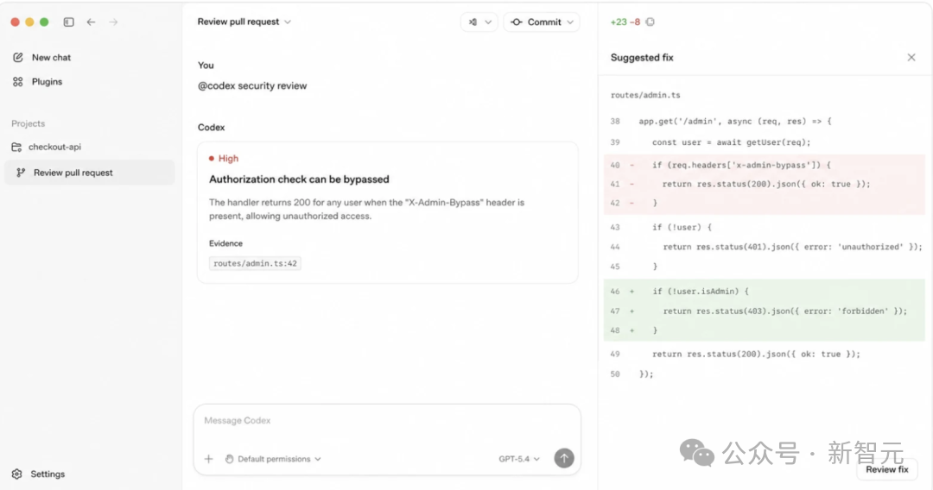
Task: Click the Codex response label
Action: [x=212, y=128]
